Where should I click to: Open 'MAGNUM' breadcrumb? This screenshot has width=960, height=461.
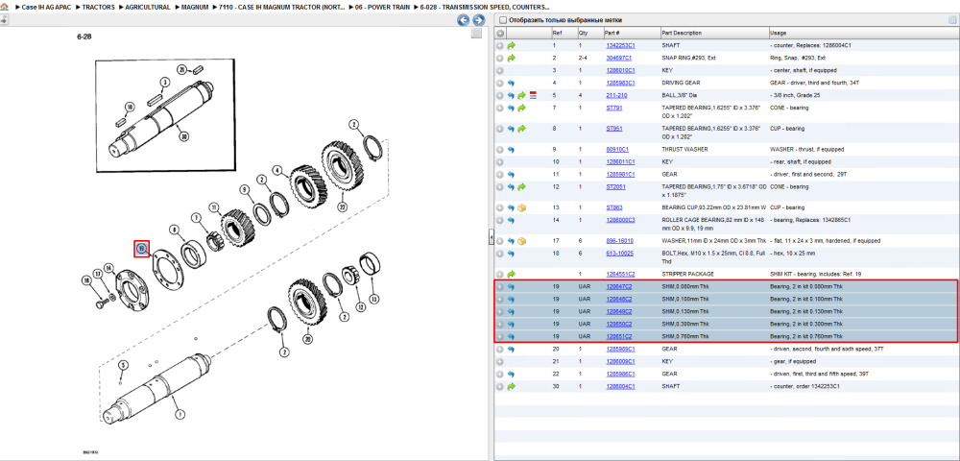pyautogui.click(x=194, y=8)
